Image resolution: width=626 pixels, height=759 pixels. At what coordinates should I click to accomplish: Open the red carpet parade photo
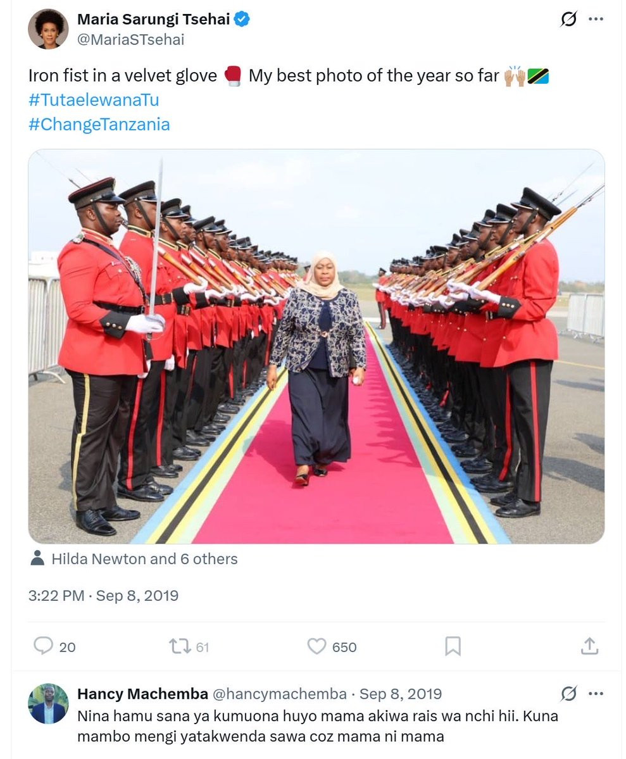coord(316,347)
